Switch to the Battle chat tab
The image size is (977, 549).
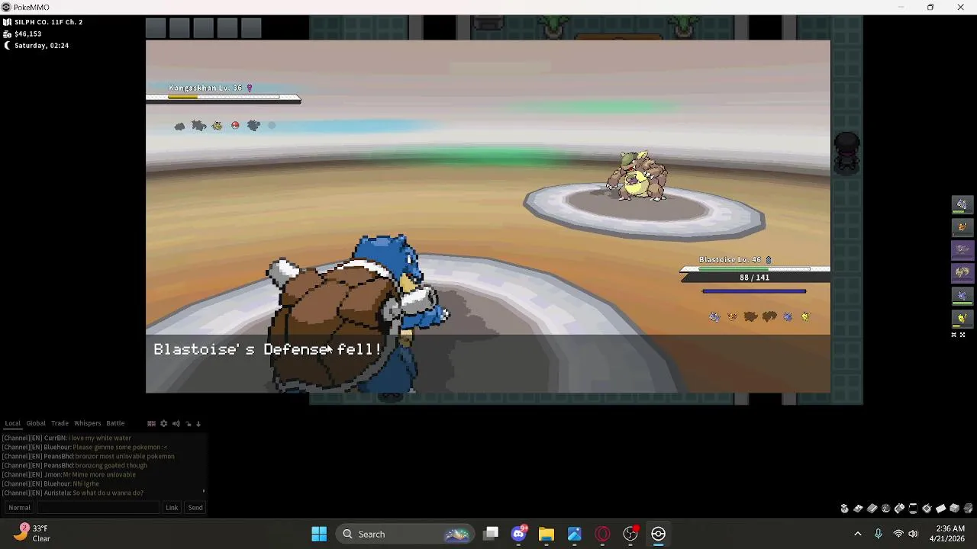(115, 423)
